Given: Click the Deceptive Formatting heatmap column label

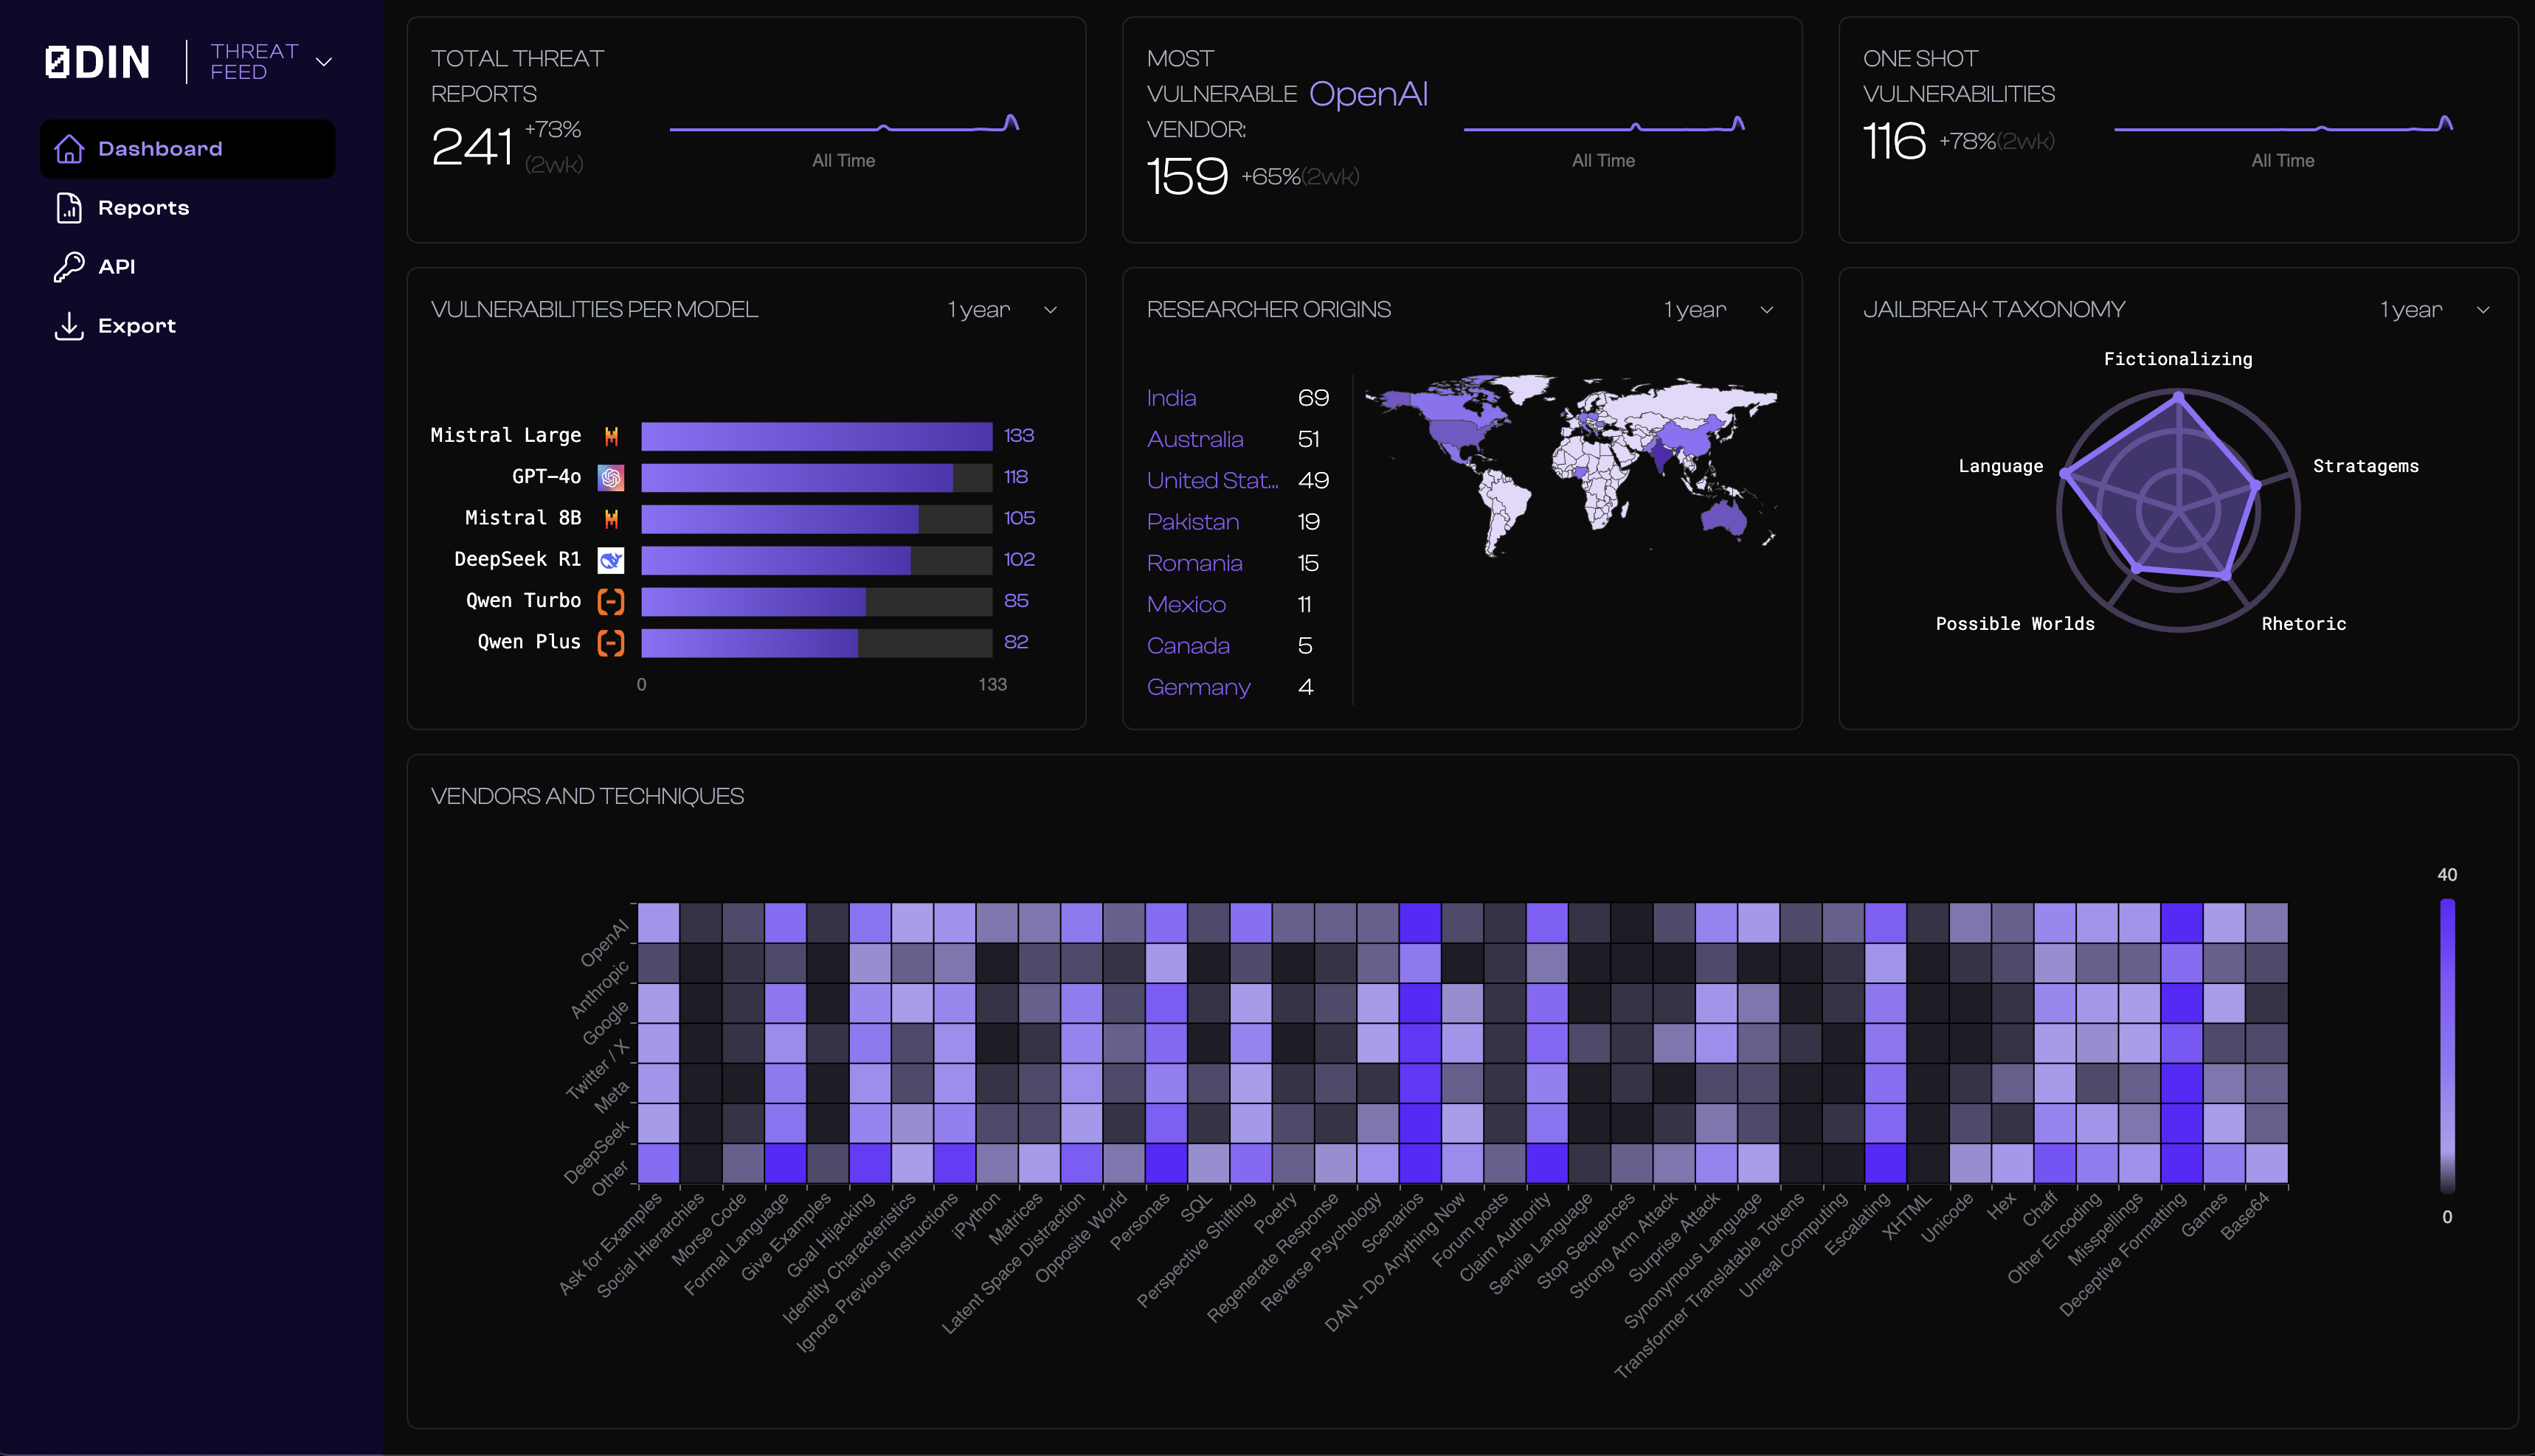Looking at the screenshot, I should (2123, 1254).
